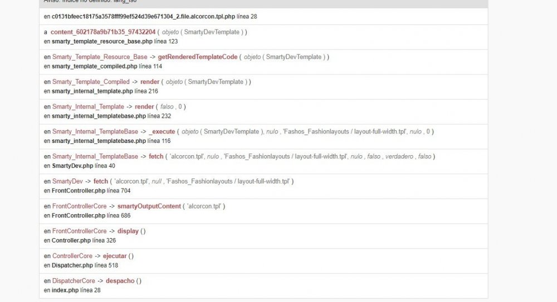The height and width of the screenshot is (302, 557).
Task: Click the _execute method name
Action: (x=162, y=132)
